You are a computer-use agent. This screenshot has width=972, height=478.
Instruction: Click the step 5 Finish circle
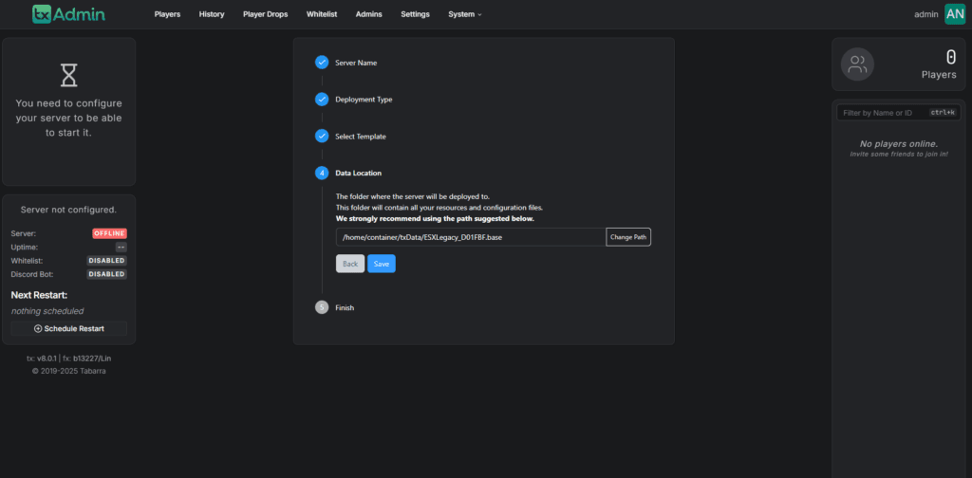[x=322, y=307]
